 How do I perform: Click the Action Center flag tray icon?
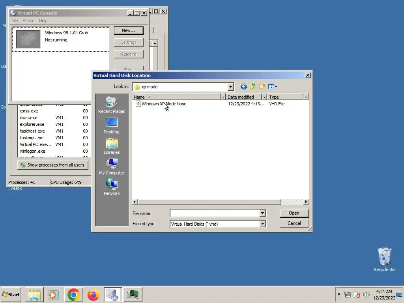[357, 294]
